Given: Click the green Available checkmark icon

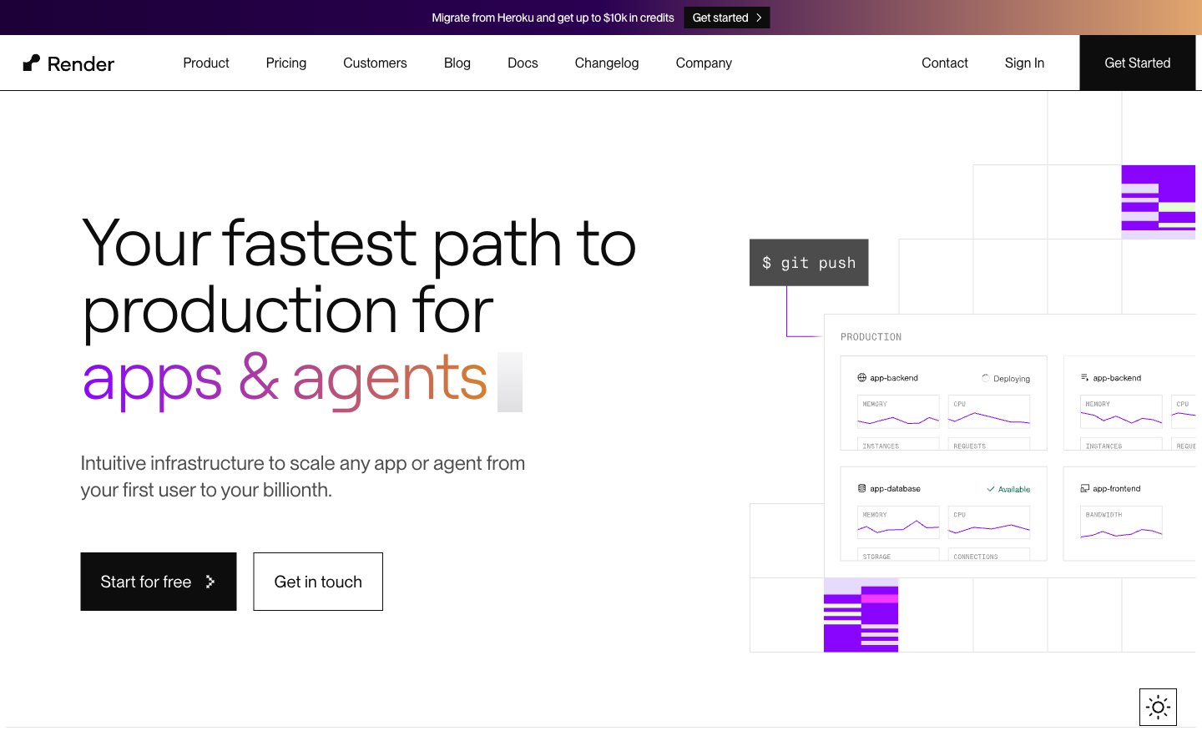Looking at the screenshot, I should (x=991, y=489).
